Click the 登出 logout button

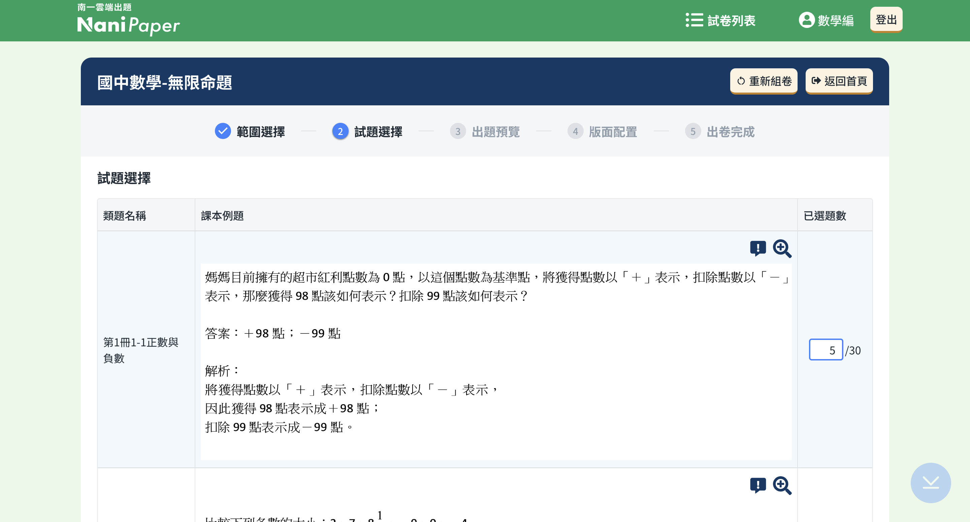click(886, 20)
